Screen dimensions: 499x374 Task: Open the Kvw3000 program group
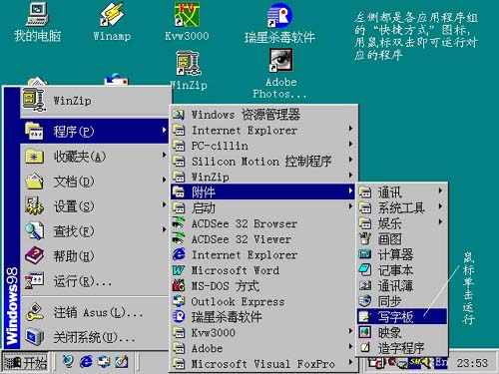tap(263, 332)
